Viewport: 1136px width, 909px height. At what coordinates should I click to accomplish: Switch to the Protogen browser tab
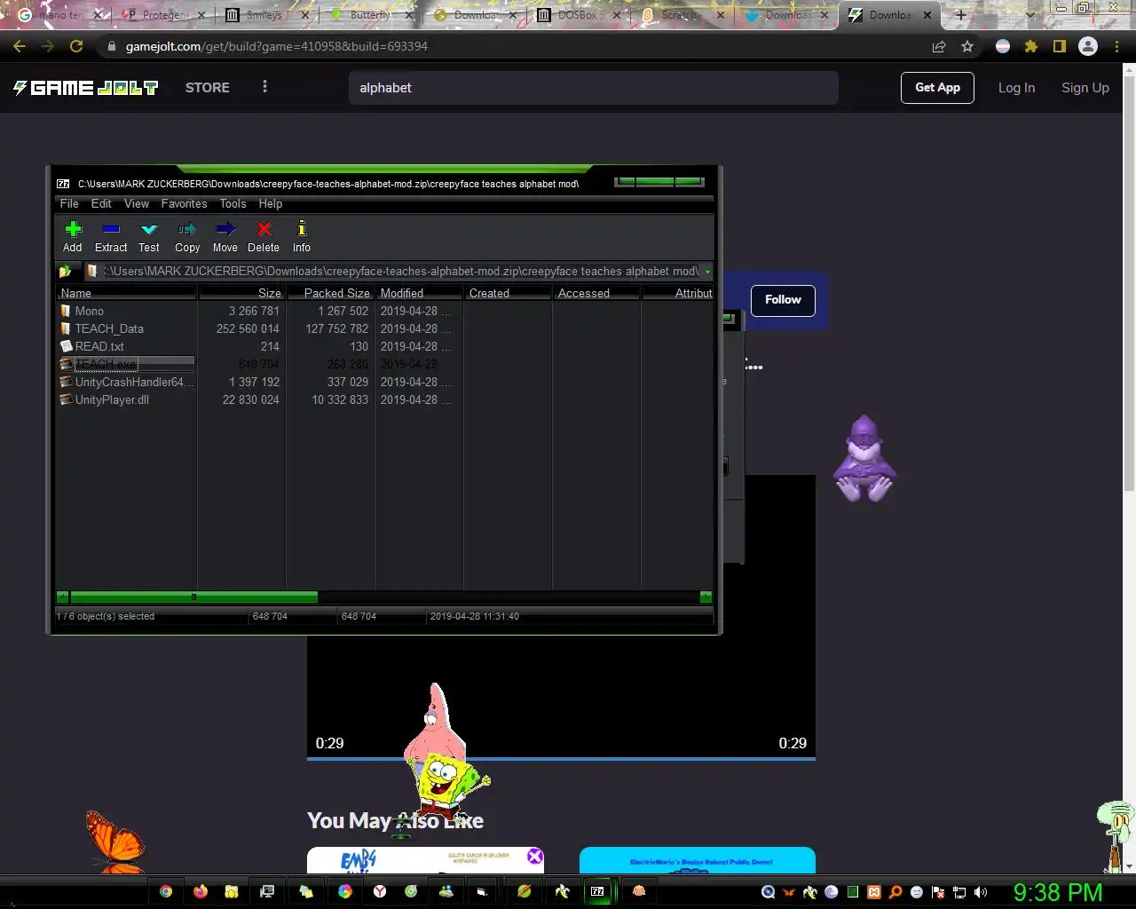click(162, 15)
